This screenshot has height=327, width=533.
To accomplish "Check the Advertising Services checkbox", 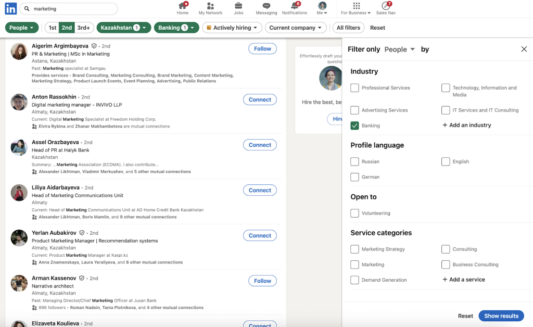I will pos(354,110).
